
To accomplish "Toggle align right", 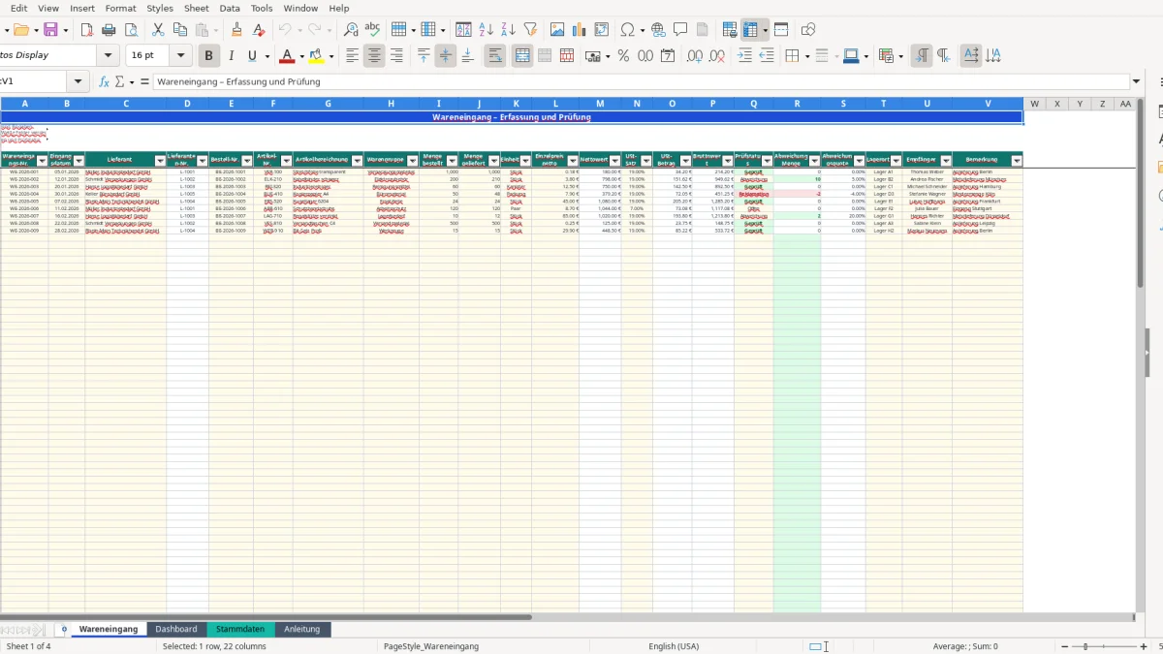I will click(396, 56).
